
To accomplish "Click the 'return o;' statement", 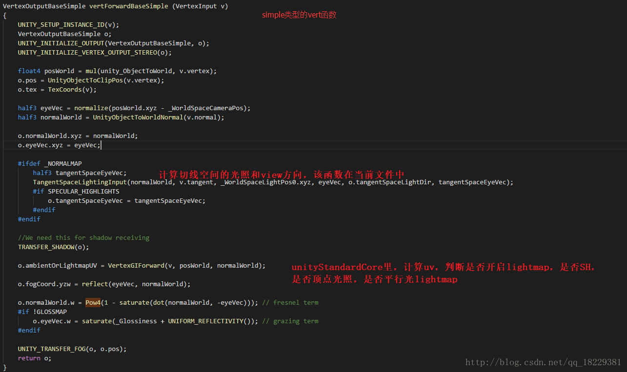I will tap(35, 358).
